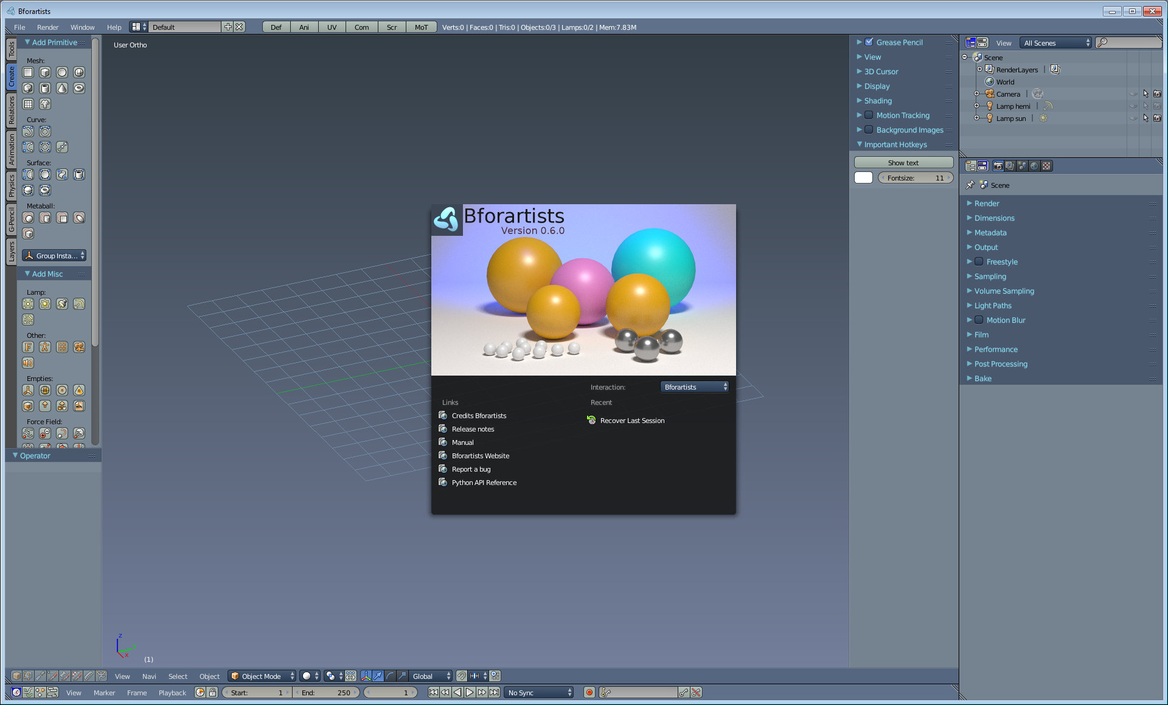The image size is (1168, 705).
Task: Add a bezier curve primitive
Action: [x=28, y=131]
